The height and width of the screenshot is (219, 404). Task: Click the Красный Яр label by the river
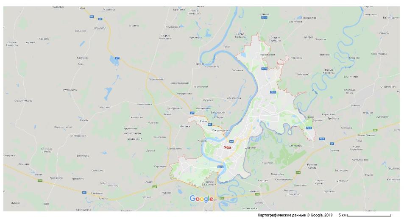pos(212,67)
